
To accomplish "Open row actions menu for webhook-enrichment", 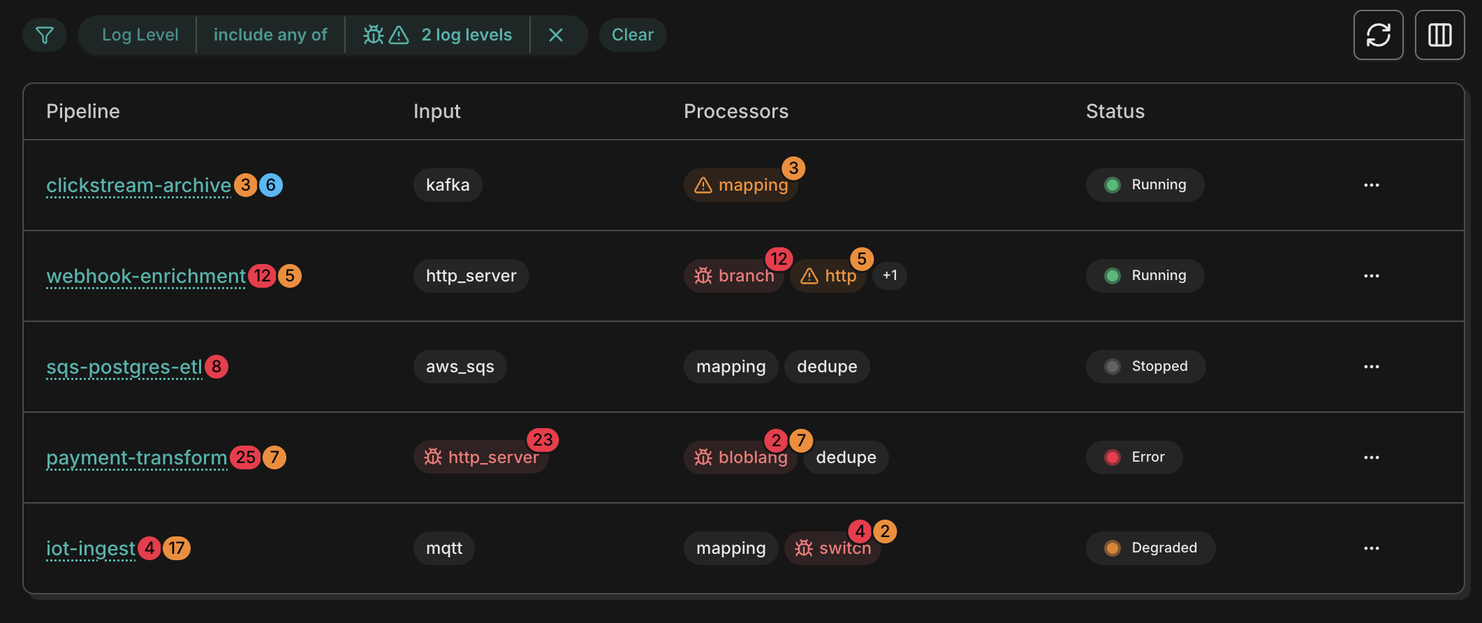I will [x=1371, y=276].
